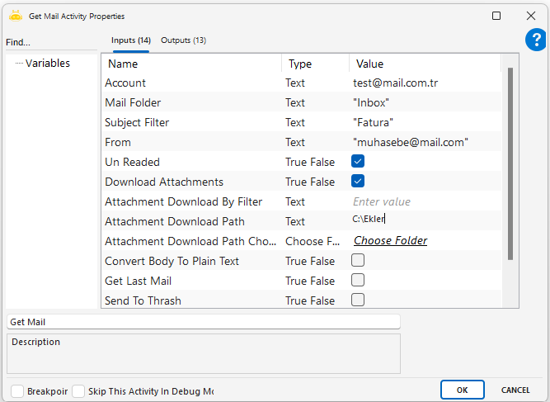Expand the Variables tree node

tap(47, 64)
